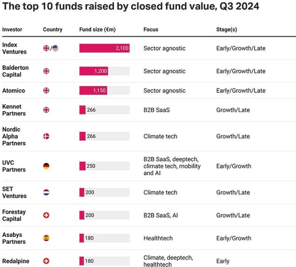
Task: Click the 2,100 fund size bar
Action: [x=104, y=48]
